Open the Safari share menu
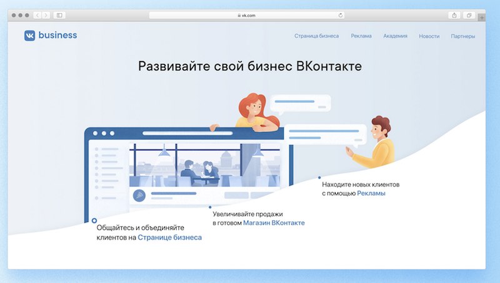 coord(454,15)
